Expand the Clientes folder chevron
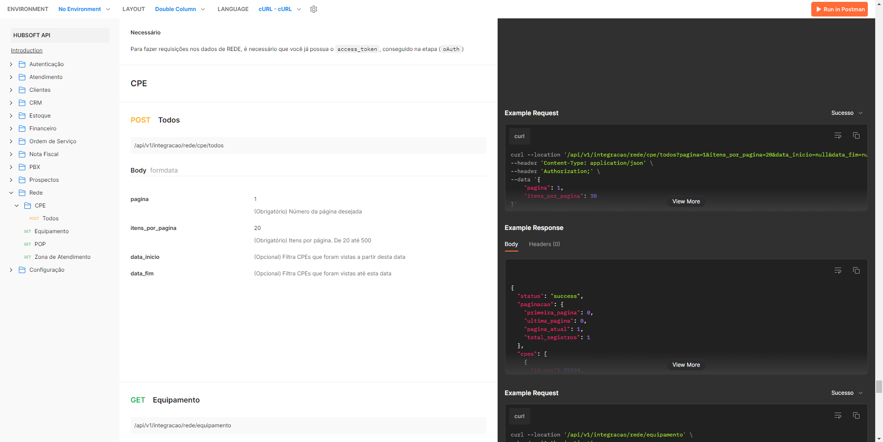This screenshot has width=883, height=442. 11,90
